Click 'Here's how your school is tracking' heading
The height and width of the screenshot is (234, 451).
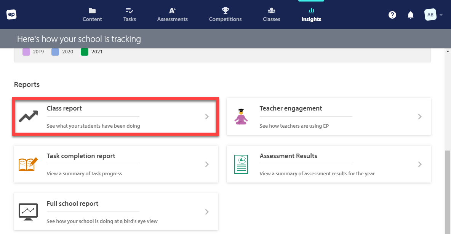click(79, 39)
